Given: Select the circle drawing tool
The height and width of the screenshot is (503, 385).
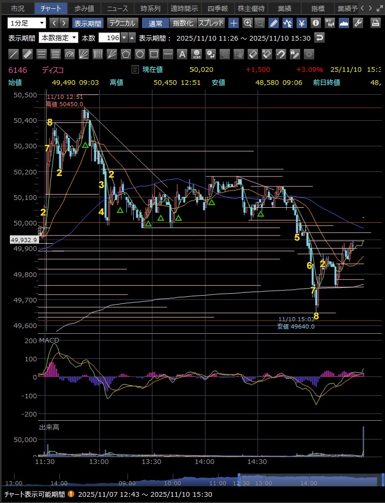Looking at the screenshot, I should tap(140, 54).
